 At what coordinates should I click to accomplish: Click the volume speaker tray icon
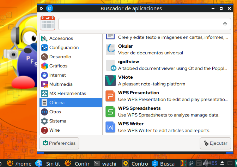tap(206, 163)
